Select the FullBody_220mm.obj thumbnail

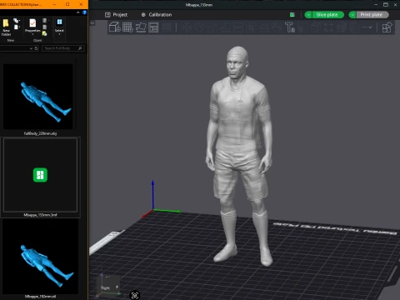click(38, 97)
